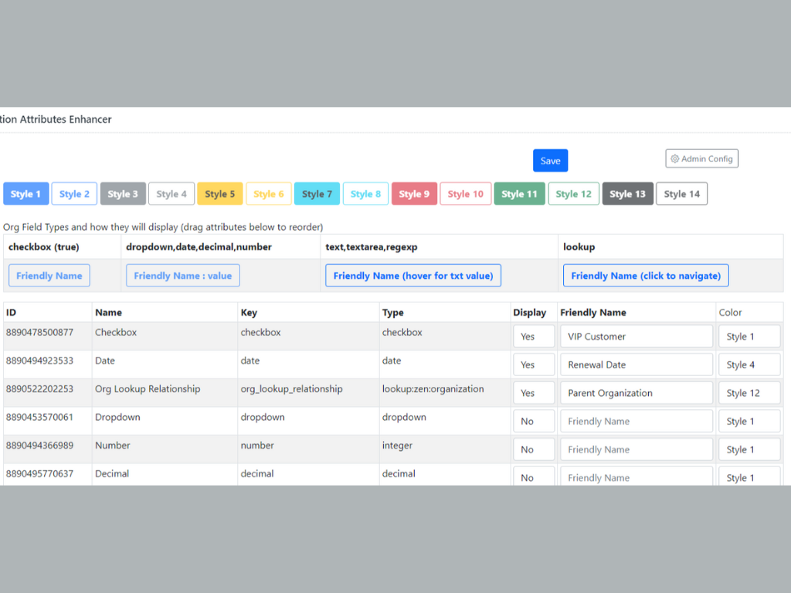Viewport: 791px width, 593px height.
Task: Click the blue Save button
Action: coord(550,161)
